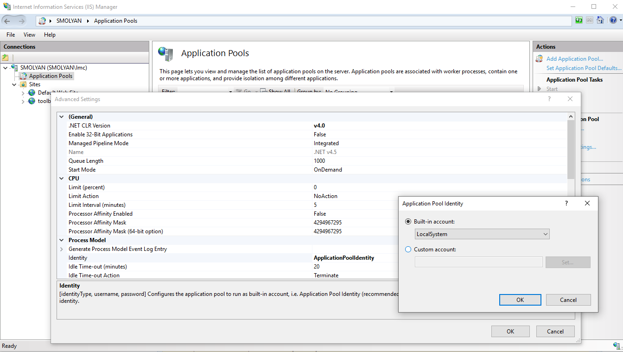Click the custom account text field

(479, 262)
